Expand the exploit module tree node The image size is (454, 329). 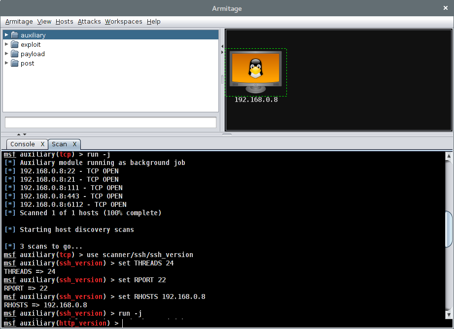pyautogui.click(x=6, y=44)
